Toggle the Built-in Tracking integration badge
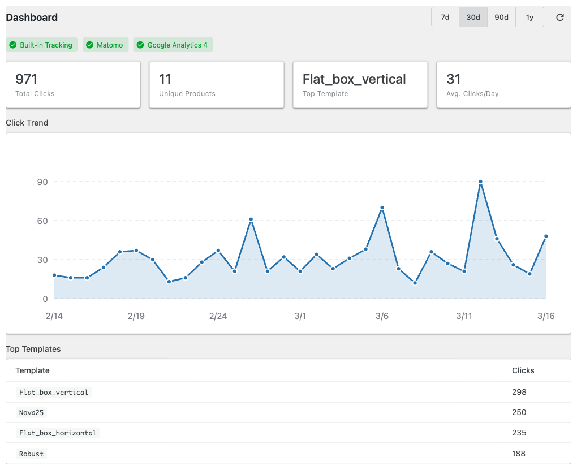577x470 pixels. (x=42, y=45)
